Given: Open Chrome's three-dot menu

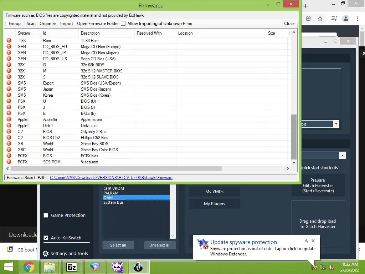Looking at the screenshot, I should point(357,19).
